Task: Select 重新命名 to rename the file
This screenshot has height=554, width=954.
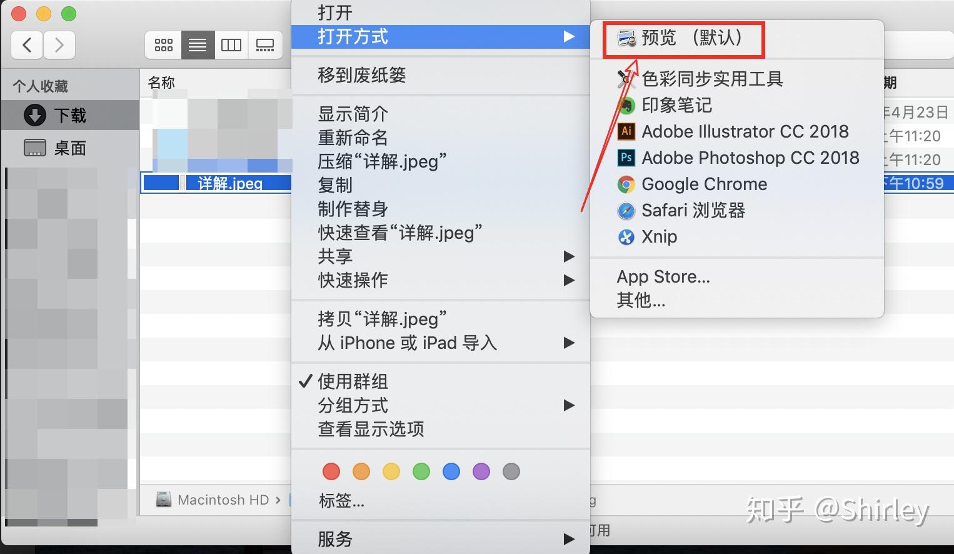Action: coord(441,138)
